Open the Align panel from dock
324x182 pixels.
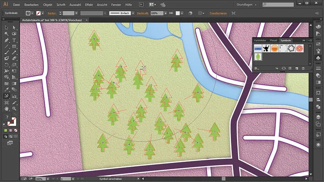click(318, 99)
